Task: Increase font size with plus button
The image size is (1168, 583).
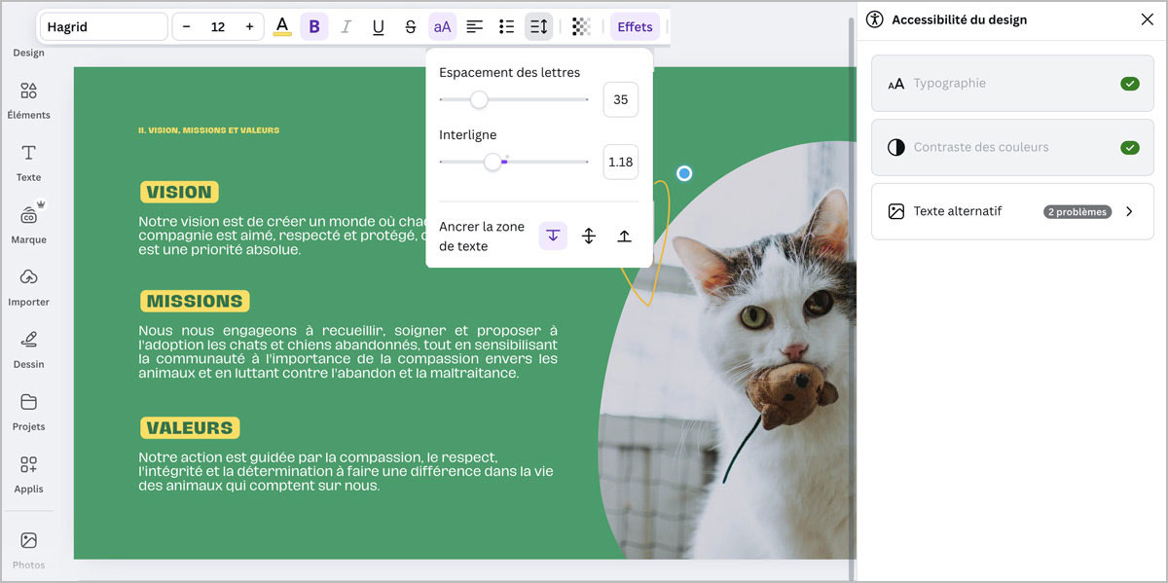Action: [x=249, y=26]
